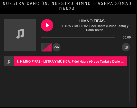Screen dimensions: 137x108
Task: Click the music note icon in playlist row
Action: click(9, 62)
